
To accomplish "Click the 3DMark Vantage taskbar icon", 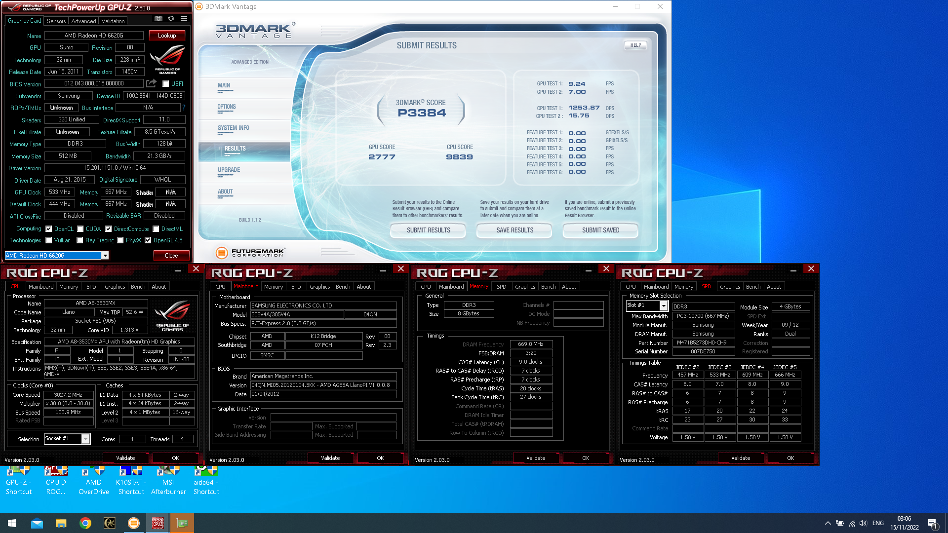I will click(134, 523).
